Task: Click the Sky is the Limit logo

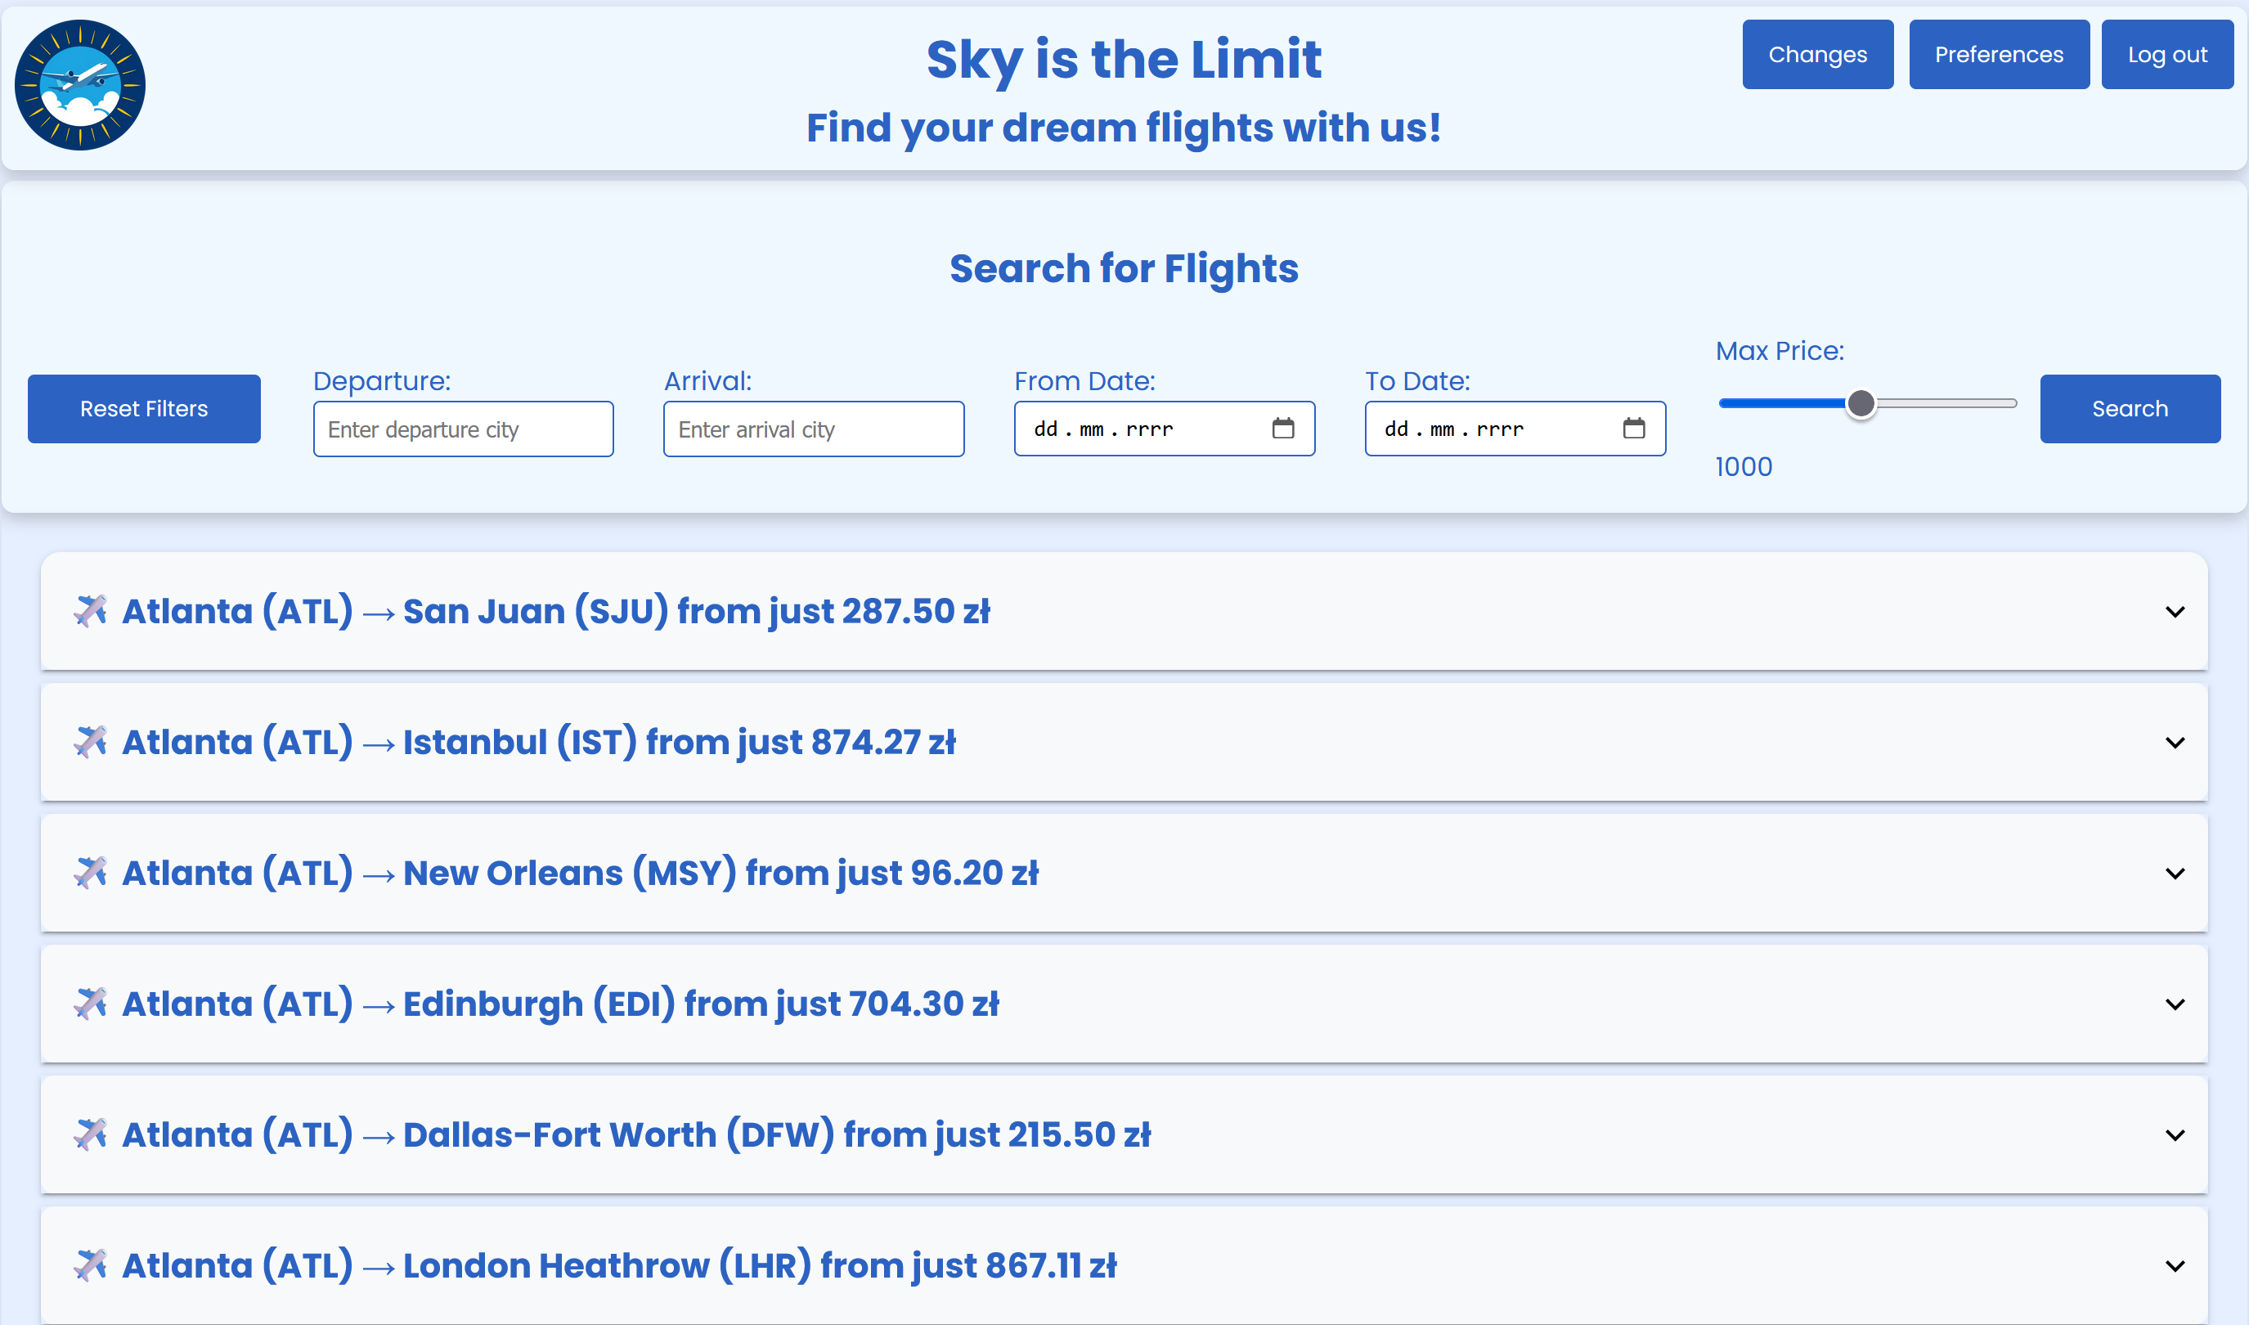Action: coord(79,84)
